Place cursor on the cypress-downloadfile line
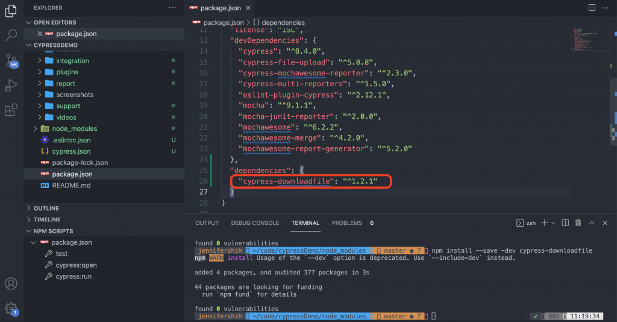 point(308,181)
